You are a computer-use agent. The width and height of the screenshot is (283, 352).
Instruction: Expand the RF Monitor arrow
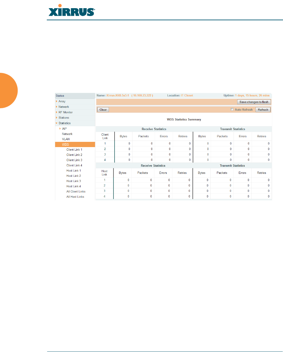point(56,112)
